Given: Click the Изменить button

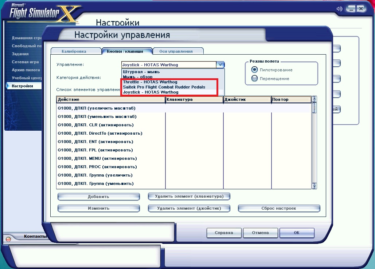Looking at the screenshot, I should coord(98,208).
